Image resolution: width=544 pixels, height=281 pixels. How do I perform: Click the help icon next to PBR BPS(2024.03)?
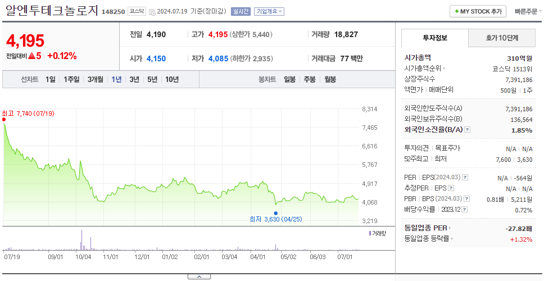[467, 199]
